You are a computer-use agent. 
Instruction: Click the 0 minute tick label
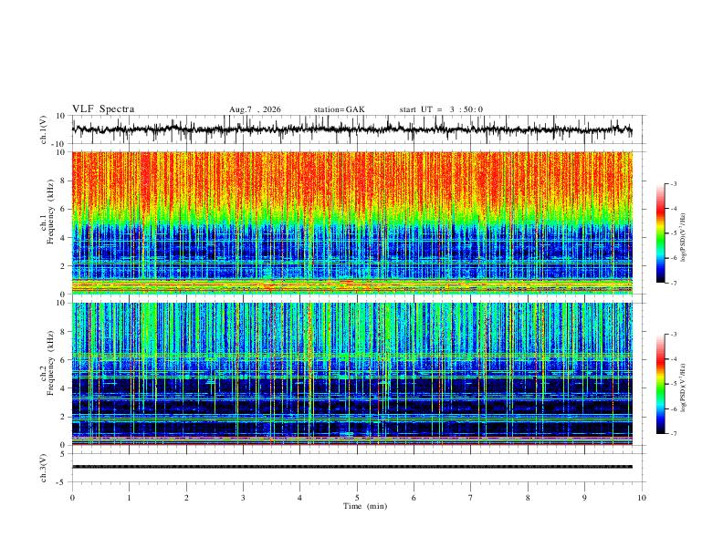coord(72,498)
